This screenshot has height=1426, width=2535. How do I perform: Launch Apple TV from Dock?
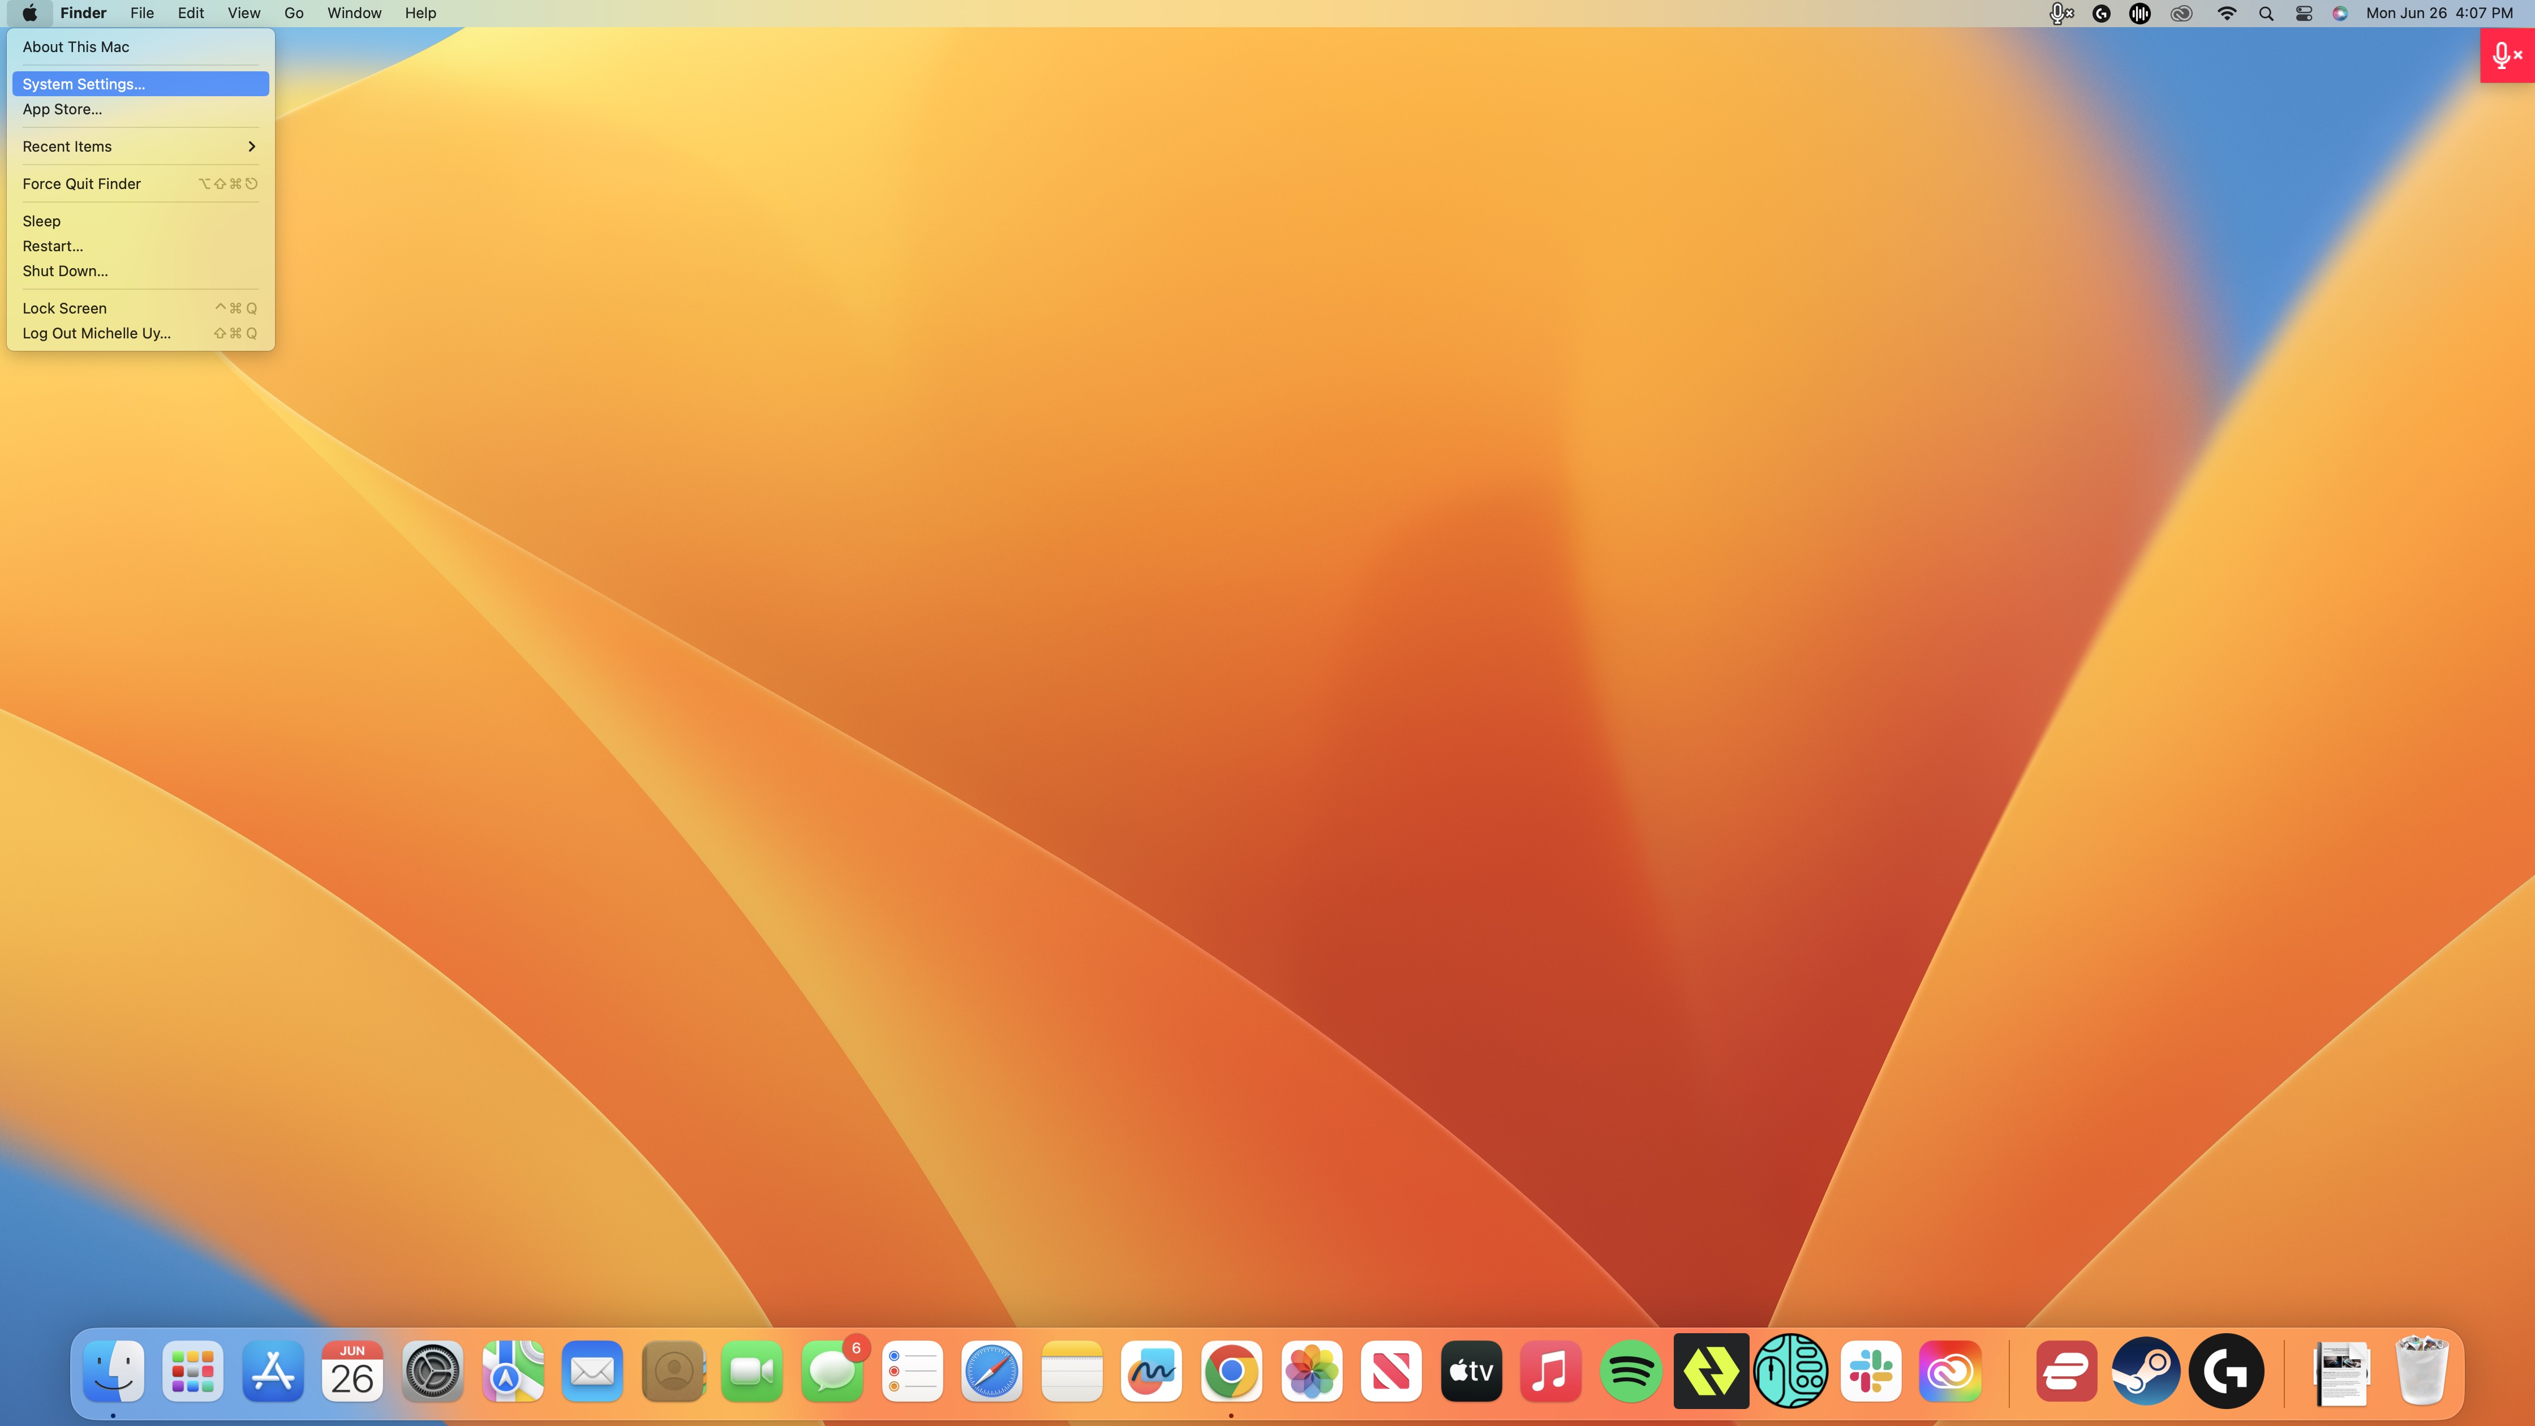[1472, 1371]
